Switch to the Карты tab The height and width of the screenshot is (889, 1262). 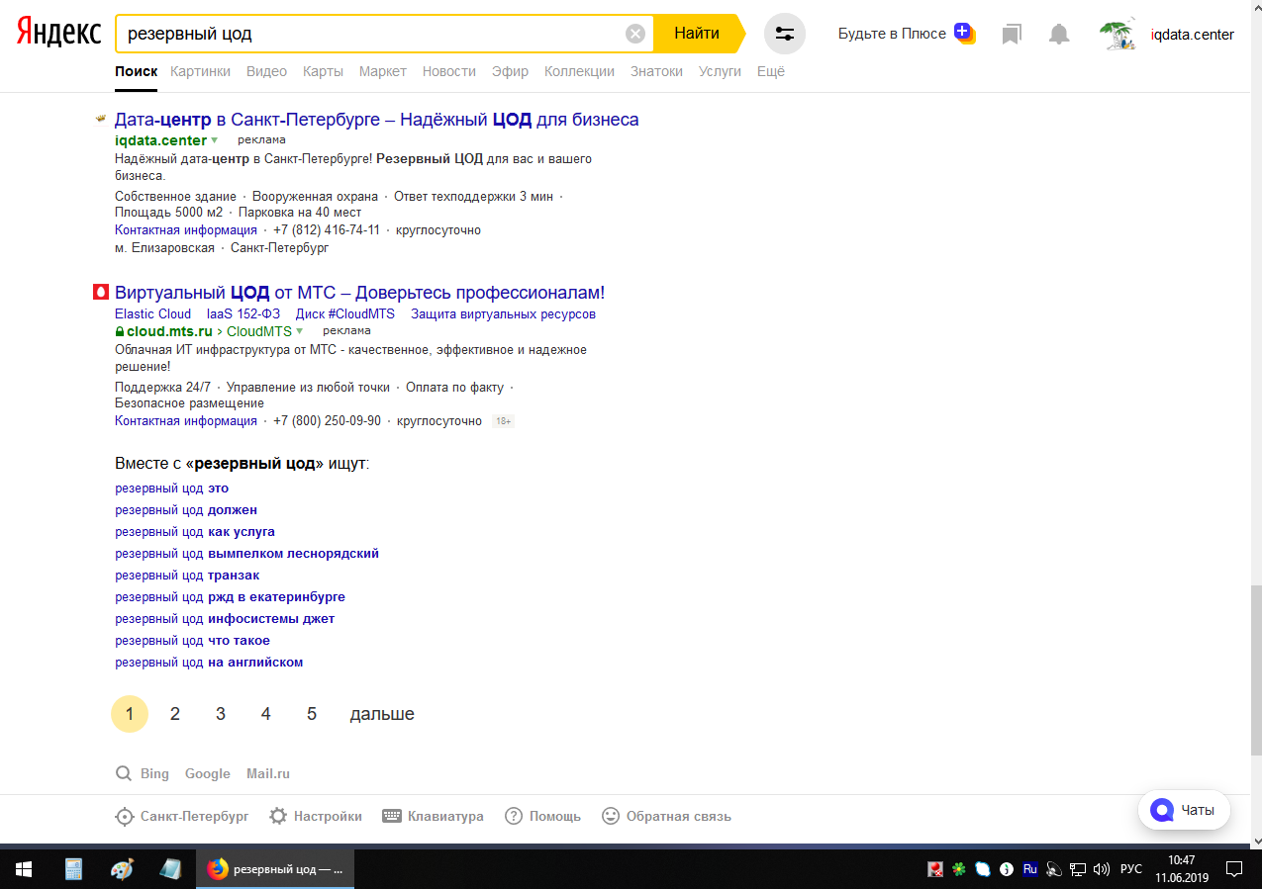pos(323,71)
